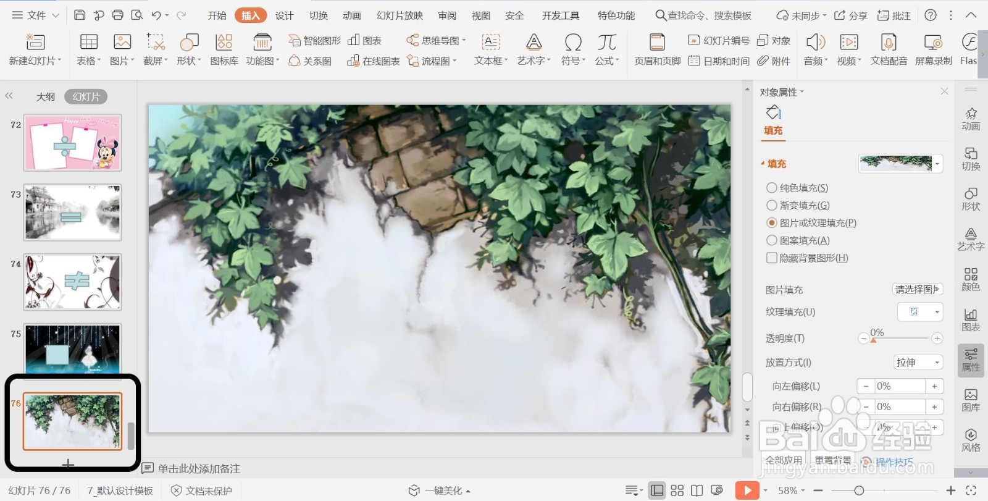Select slide 75 thumbnail

coord(73,349)
